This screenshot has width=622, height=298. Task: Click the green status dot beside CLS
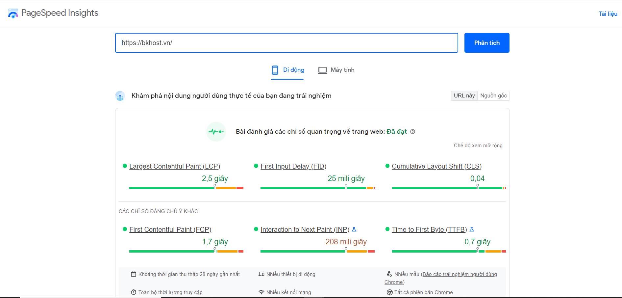coord(387,166)
